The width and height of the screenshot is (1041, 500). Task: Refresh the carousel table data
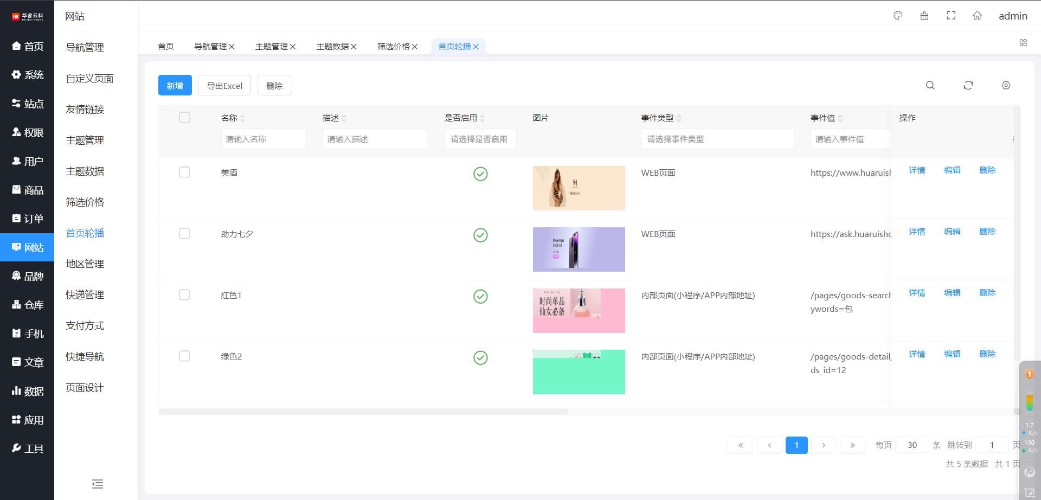click(968, 86)
